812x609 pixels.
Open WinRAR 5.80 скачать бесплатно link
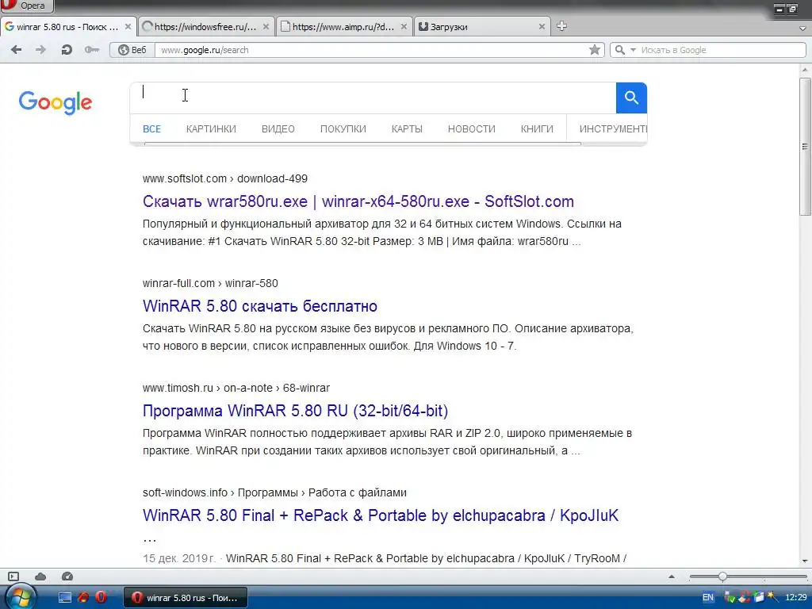pyautogui.click(x=260, y=306)
